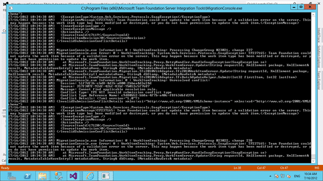Open the clock showing 10:34 AM

310,176
